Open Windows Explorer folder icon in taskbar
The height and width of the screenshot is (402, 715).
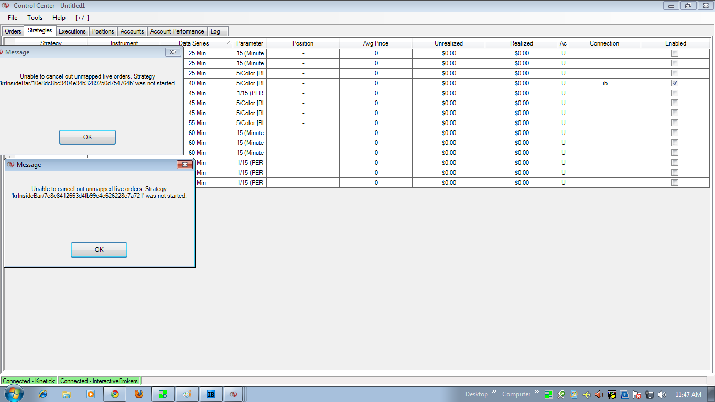67,394
